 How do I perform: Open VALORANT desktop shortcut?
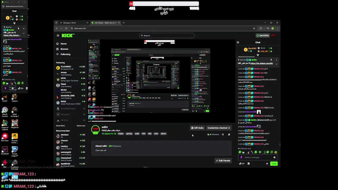(x=5, y=151)
